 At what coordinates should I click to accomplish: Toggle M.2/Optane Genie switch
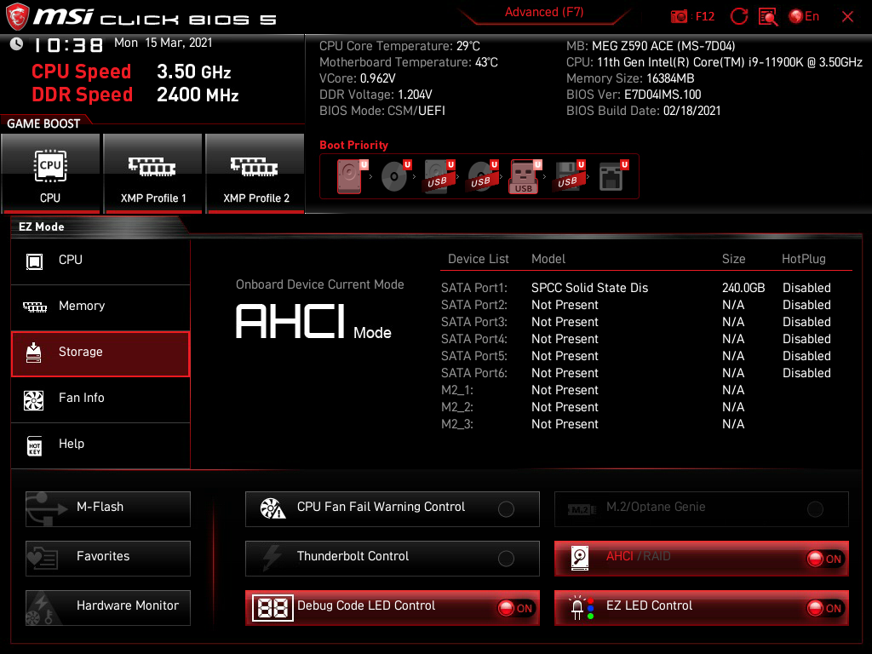tap(815, 509)
